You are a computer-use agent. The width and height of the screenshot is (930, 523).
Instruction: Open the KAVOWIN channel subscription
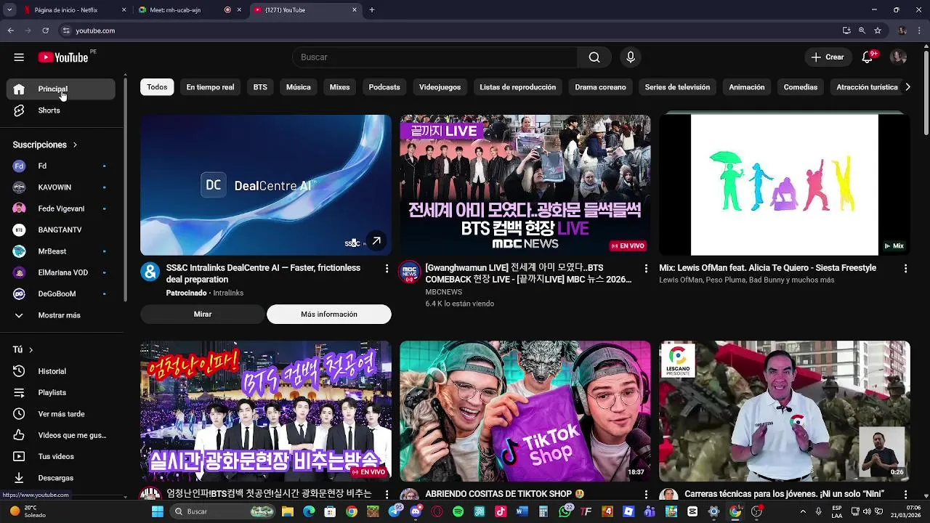click(61, 187)
